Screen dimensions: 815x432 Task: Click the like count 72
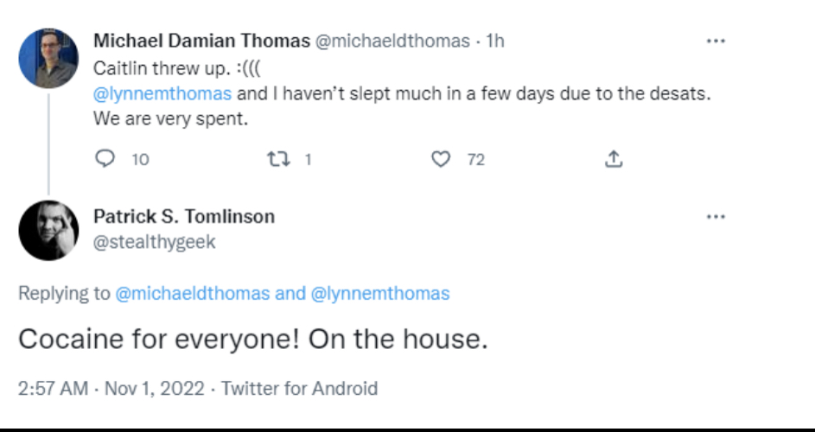point(476,160)
